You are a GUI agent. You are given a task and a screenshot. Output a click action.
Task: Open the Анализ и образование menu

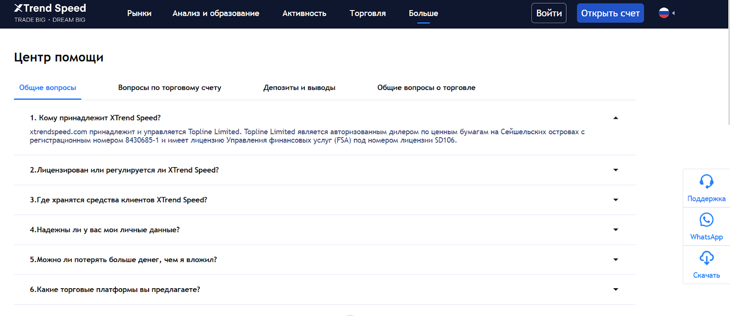216,14
